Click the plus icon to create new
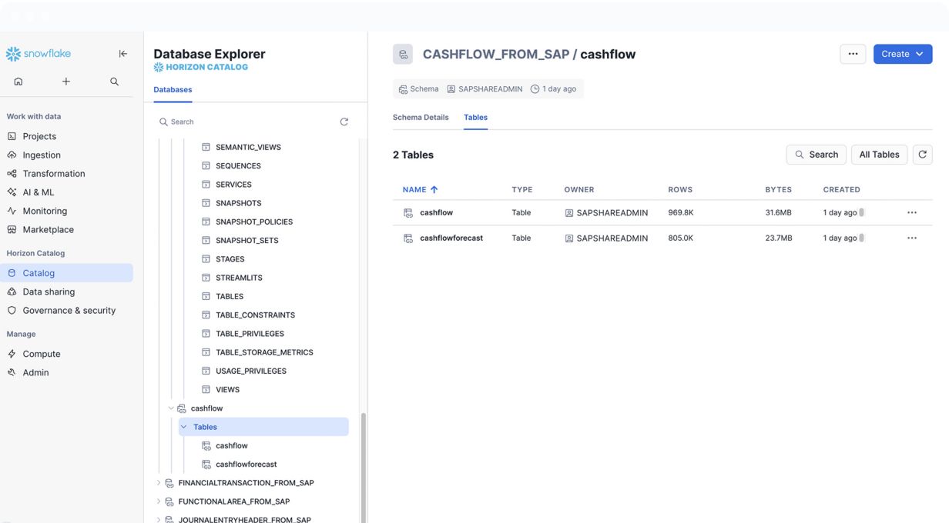The height and width of the screenshot is (523, 949). [66, 82]
